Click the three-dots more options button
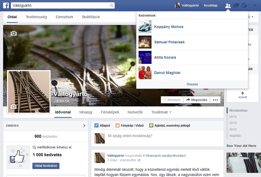The height and width of the screenshot is (177, 261). [215, 100]
